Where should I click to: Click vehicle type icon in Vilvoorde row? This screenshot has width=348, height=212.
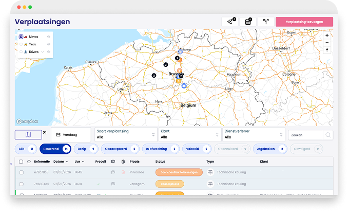tap(210, 172)
